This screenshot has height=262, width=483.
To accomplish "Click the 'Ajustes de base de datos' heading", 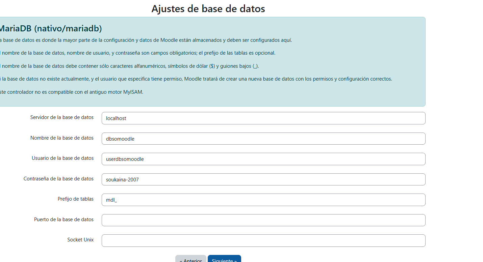I will coord(208,8).
